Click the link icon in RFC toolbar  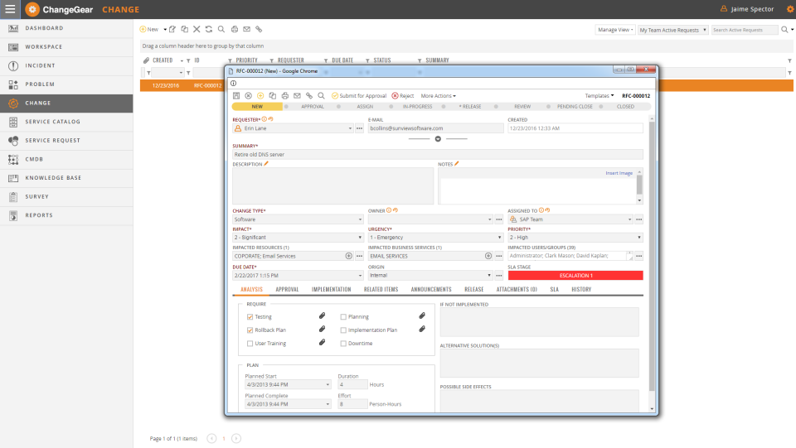[x=309, y=95]
